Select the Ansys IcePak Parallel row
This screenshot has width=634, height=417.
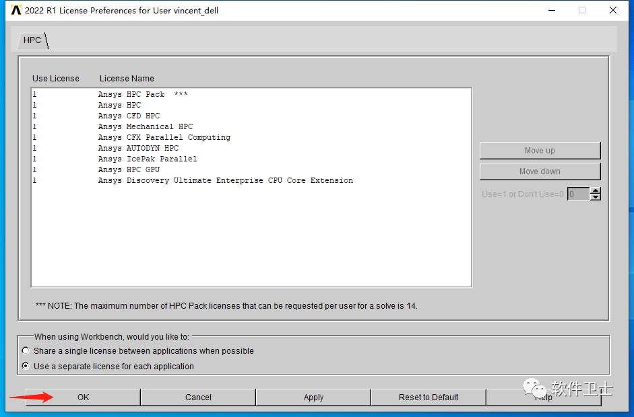(251, 159)
